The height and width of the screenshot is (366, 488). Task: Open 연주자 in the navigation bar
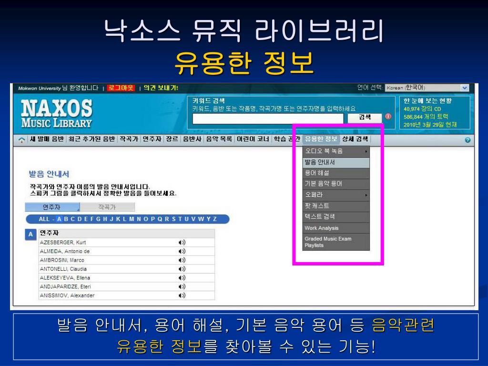tap(152, 139)
